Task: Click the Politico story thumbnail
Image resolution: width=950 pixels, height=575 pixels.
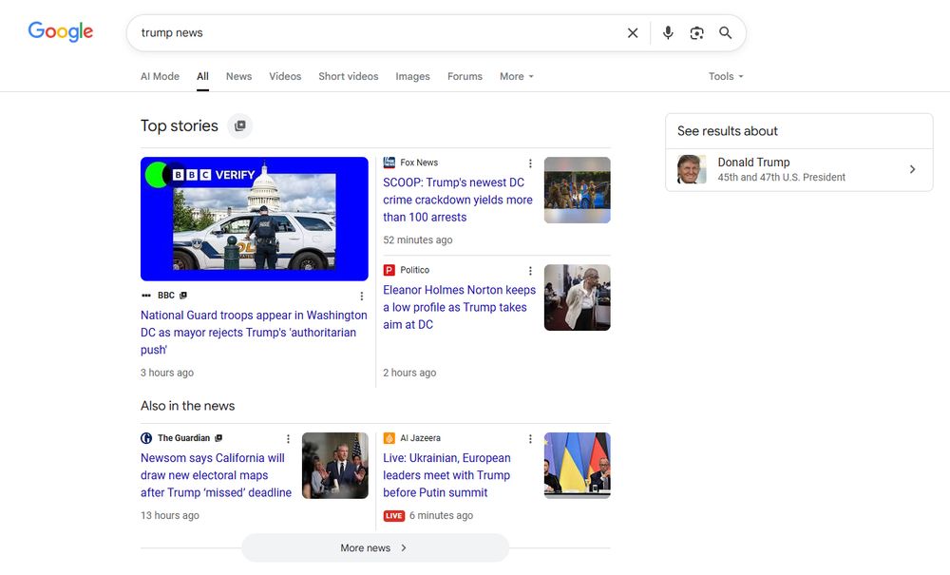Action: 578,297
